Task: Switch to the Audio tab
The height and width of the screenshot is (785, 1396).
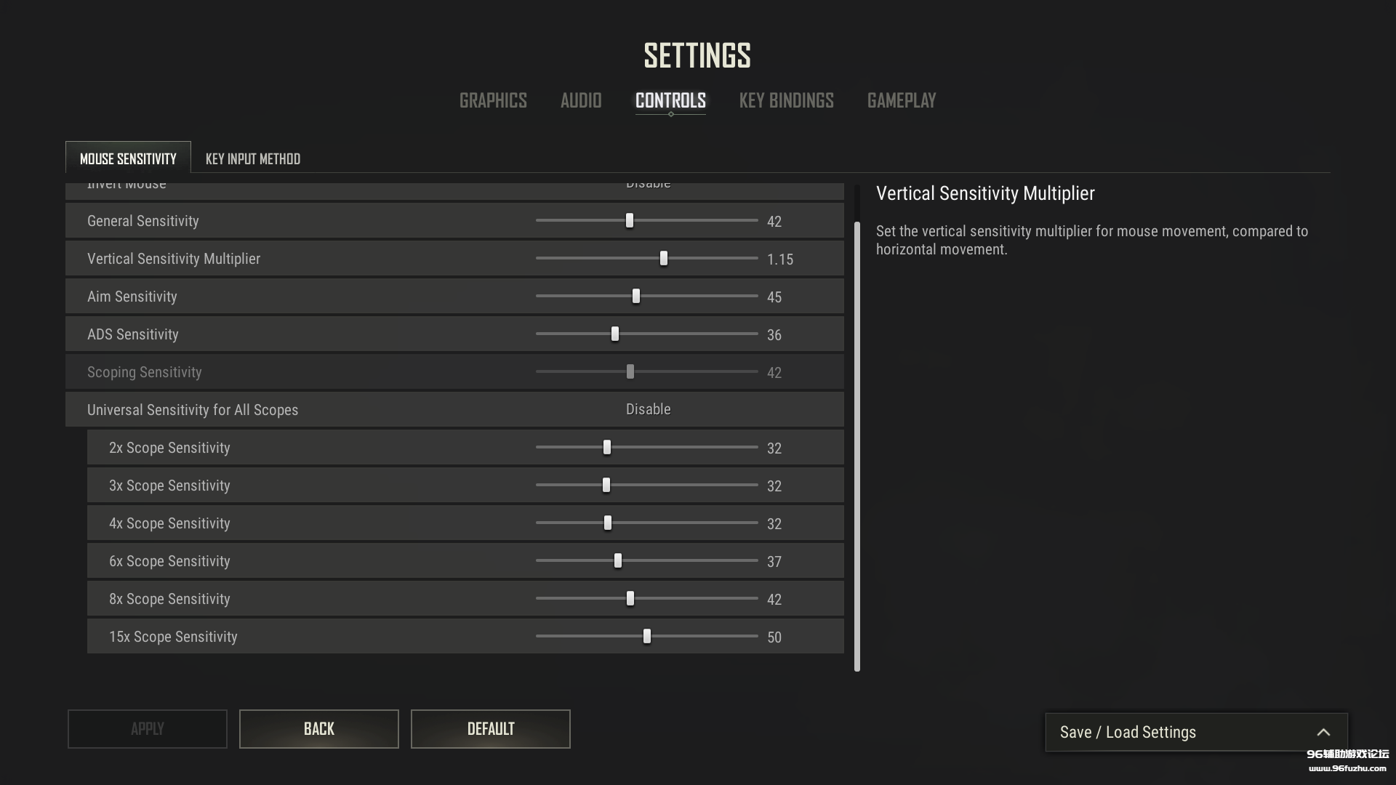Action: coord(581,100)
